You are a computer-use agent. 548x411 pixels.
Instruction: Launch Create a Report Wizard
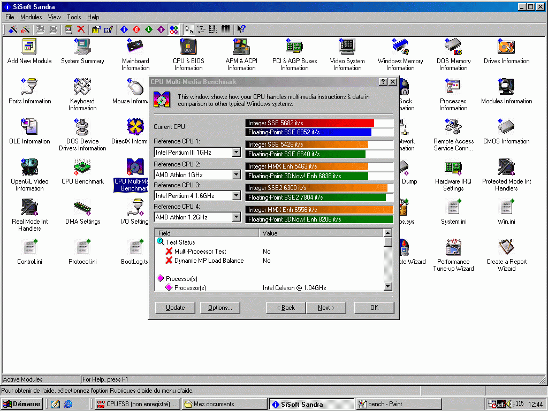[x=506, y=256]
